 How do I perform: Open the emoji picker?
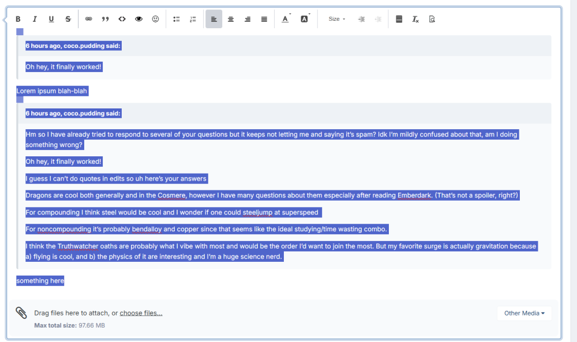coord(156,19)
